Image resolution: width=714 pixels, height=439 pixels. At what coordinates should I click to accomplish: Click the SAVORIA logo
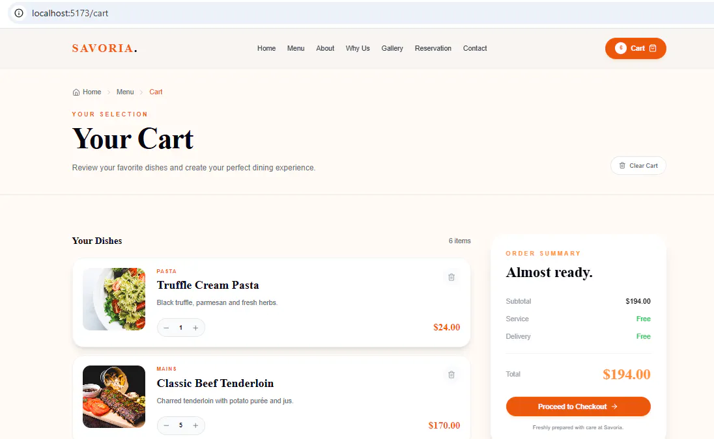coord(104,48)
